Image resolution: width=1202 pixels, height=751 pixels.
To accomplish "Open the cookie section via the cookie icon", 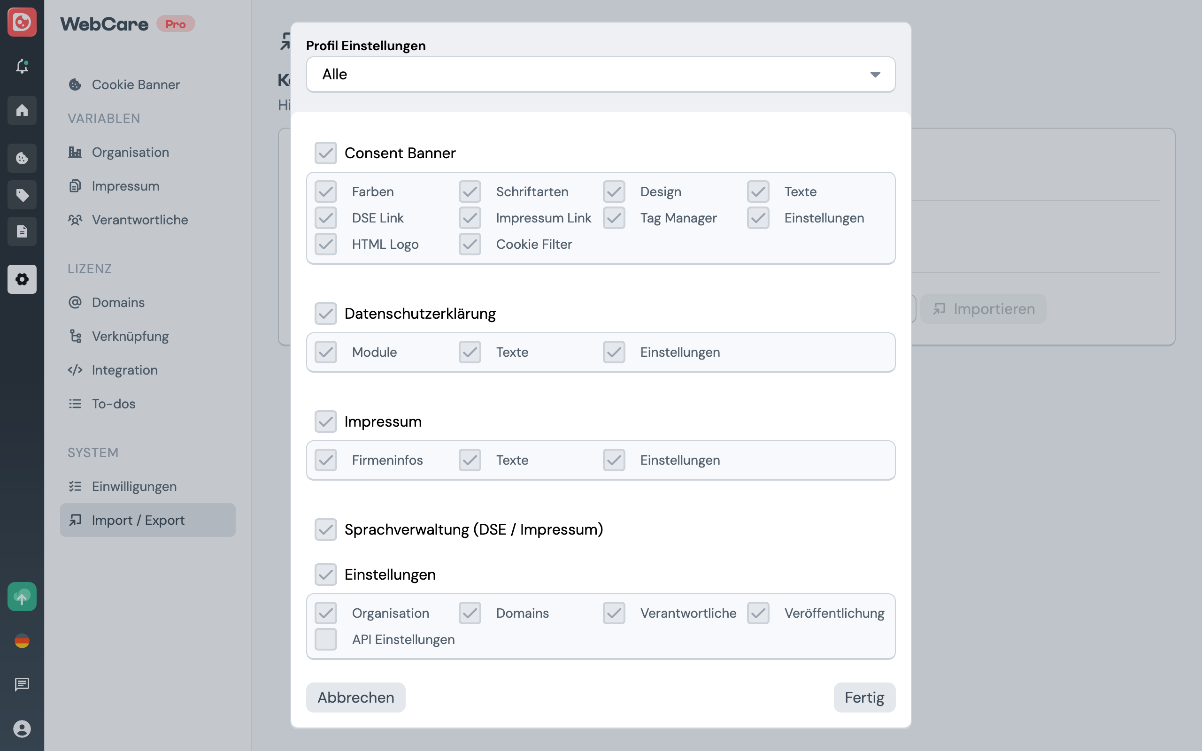I will pyautogui.click(x=22, y=158).
